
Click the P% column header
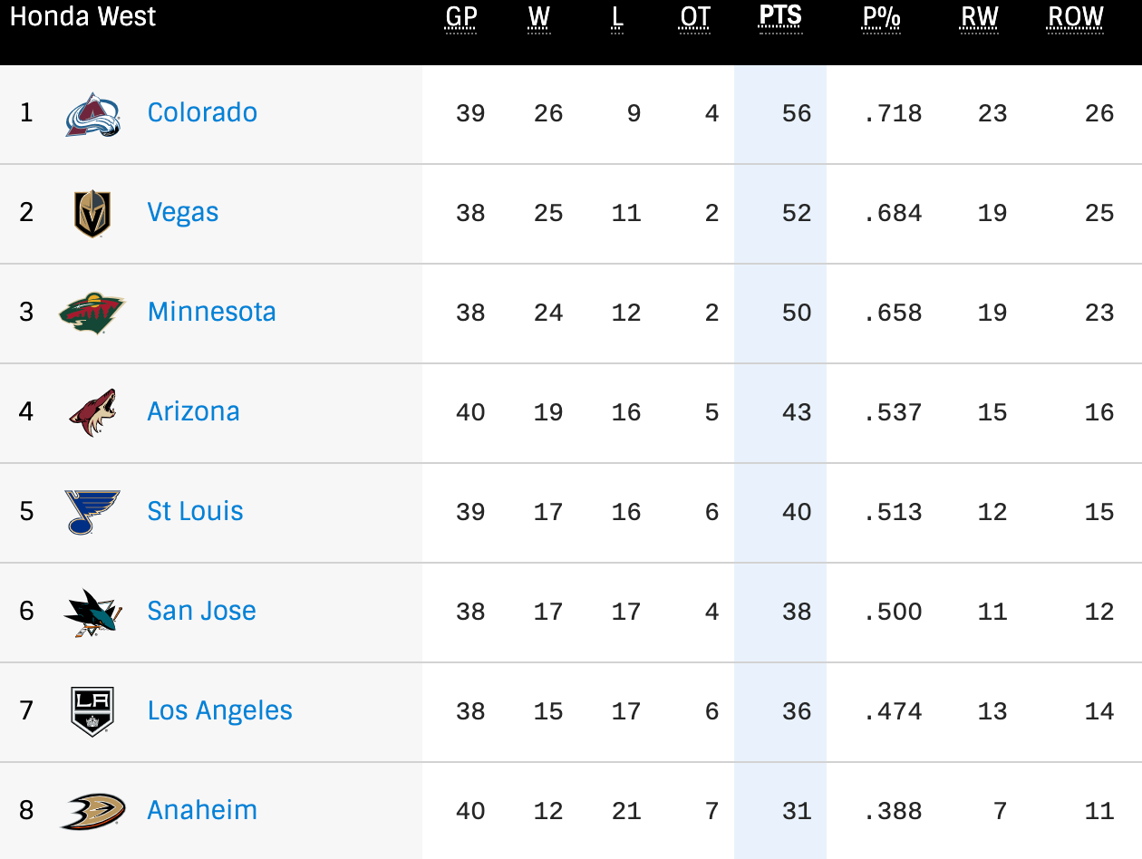tap(882, 17)
